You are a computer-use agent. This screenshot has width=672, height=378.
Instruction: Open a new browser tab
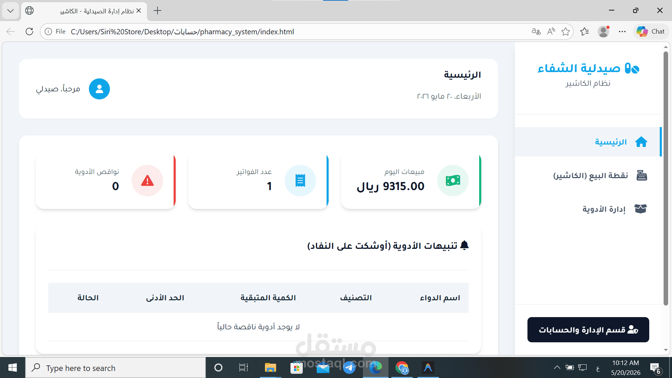[157, 11]
